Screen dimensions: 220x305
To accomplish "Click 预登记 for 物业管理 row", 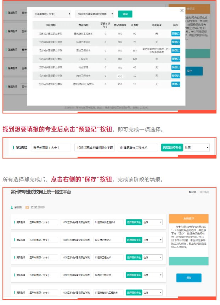I will coord(176,67).
